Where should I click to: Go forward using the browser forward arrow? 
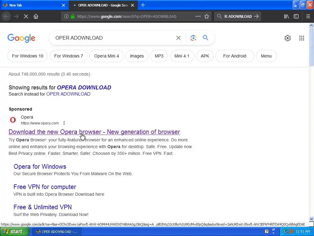tap(16, 17)
